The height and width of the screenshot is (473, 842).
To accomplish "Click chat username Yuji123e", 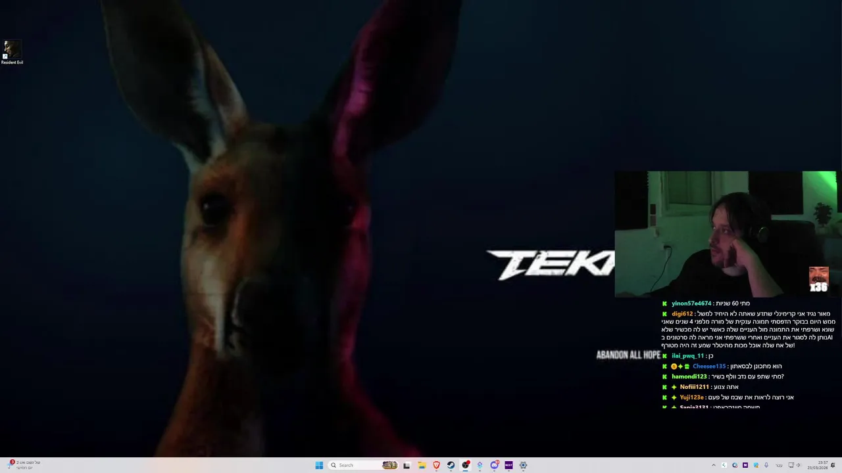I will point(692,397).
